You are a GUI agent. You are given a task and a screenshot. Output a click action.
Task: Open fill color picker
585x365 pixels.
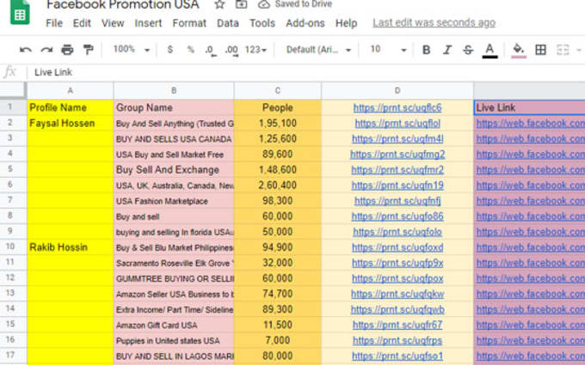pyautogui.click(x=519, y=51)
